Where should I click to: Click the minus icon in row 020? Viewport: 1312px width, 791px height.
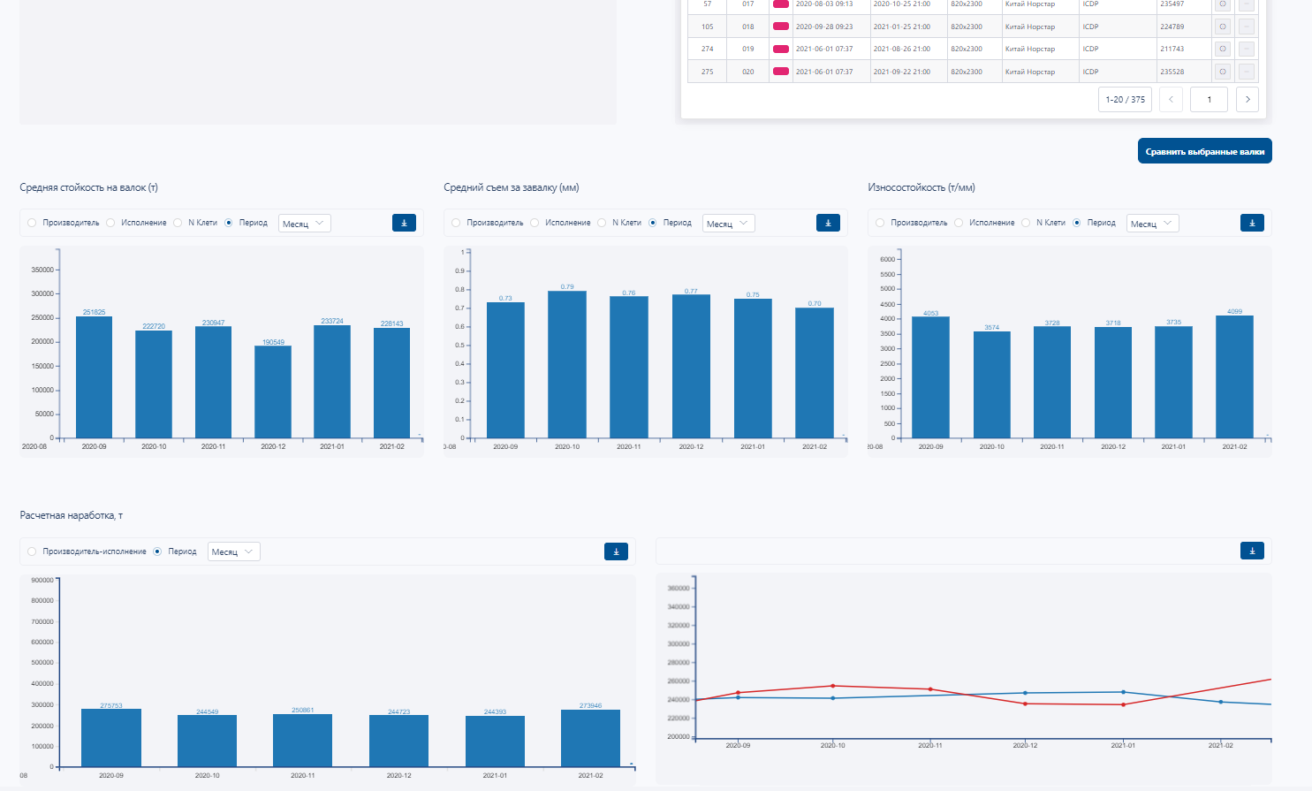click(x=1247, y=72)
